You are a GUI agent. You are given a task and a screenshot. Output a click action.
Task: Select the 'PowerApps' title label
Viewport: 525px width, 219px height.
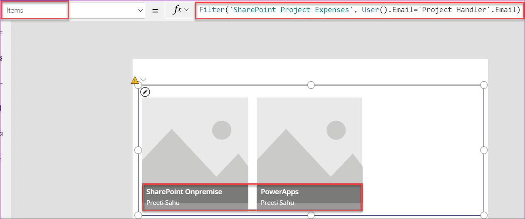pos(280,192)
